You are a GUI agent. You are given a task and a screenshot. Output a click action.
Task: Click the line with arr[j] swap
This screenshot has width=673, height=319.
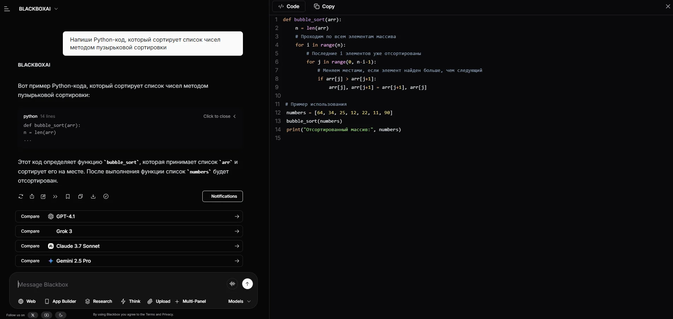[x=377, y=87]
